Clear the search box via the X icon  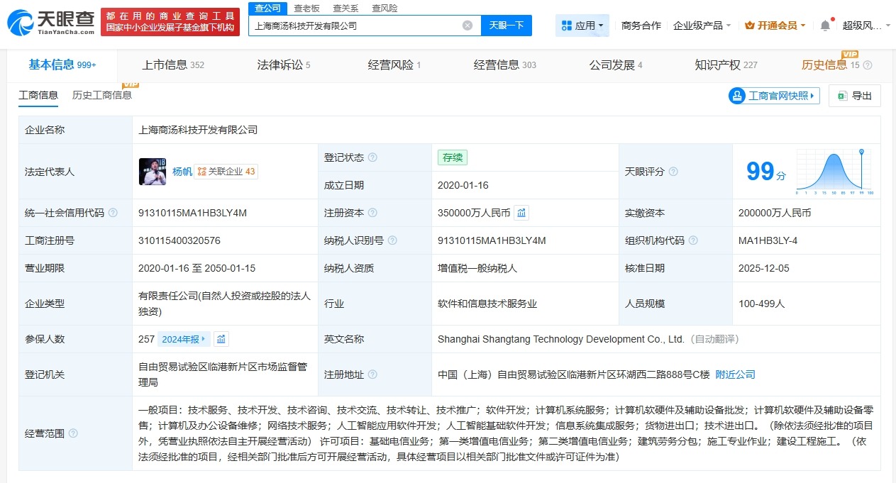[467, 25]
